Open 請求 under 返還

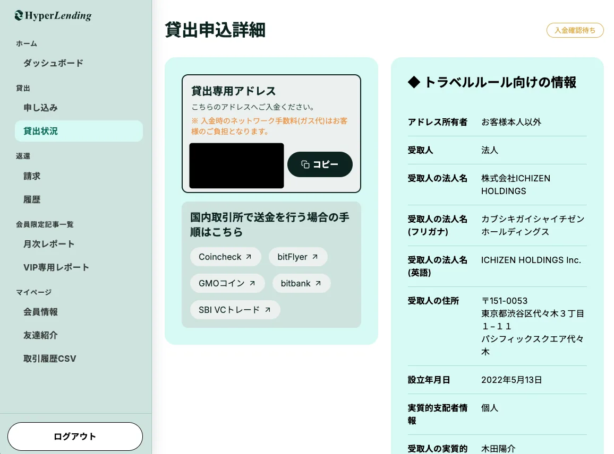(32, 176)
